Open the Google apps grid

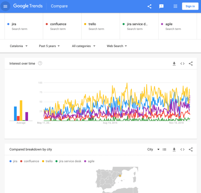click(175, 6)
